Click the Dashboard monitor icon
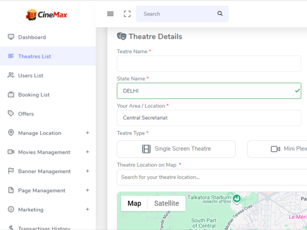The height and width of the screenshot is (230, 307). click(11, 37)
